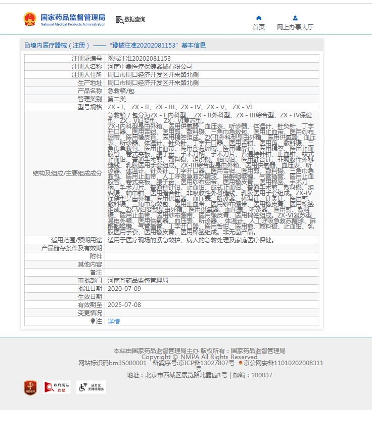Click the 生效日期 label
Viewport: 372px width, 440px height.
coord(90,297)
